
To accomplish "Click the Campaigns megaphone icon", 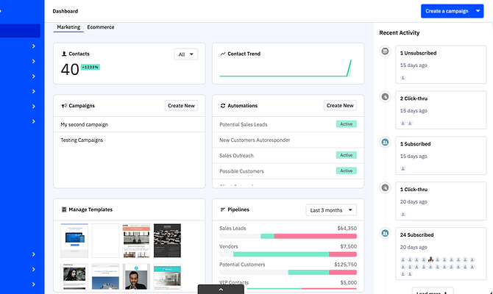I will [x=64, y=106].
